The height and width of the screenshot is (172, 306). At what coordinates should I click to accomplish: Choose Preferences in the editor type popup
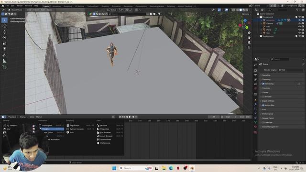[x=110, y=143]
